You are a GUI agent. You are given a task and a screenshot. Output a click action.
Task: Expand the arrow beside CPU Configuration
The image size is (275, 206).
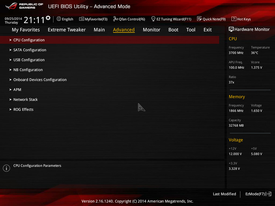point(10,40)
